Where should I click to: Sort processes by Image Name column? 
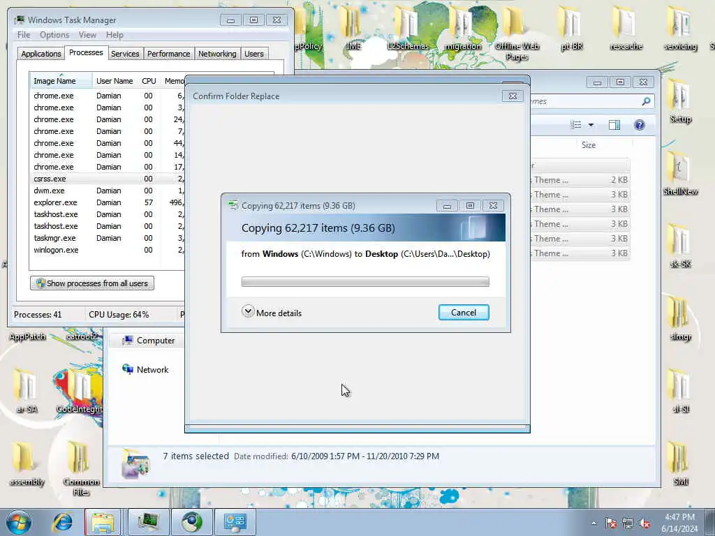(x=61, y=81)
